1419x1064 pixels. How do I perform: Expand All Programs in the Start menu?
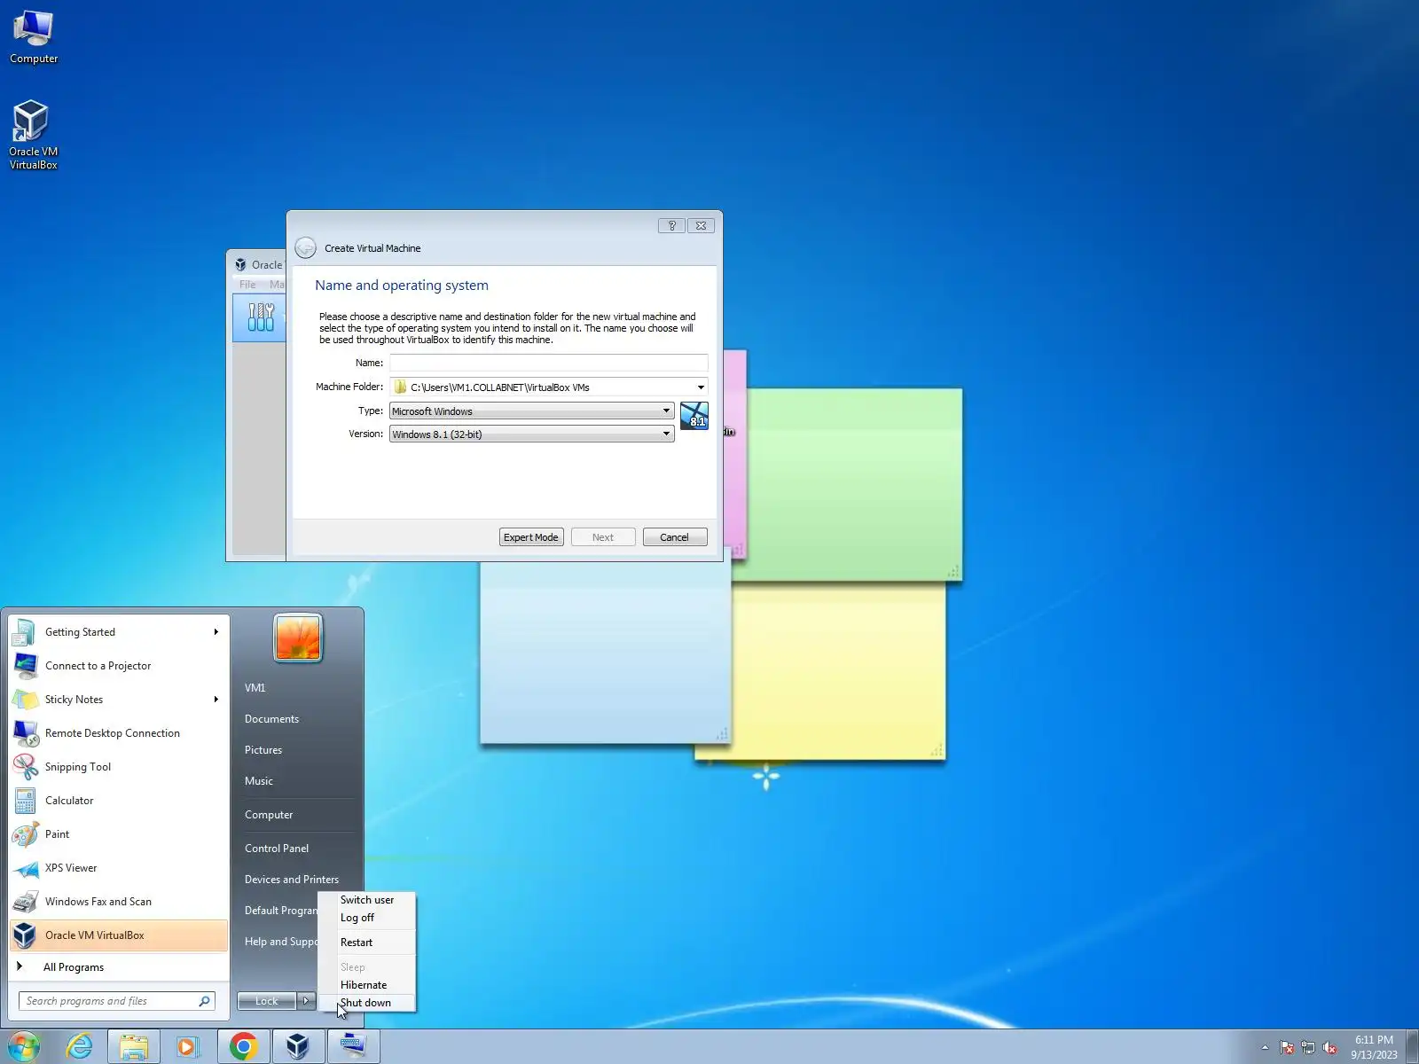[119, 967]
